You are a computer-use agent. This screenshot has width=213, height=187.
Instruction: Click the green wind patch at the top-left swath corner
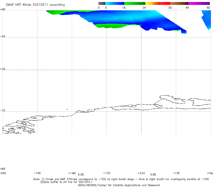click(x=54, y=12)
